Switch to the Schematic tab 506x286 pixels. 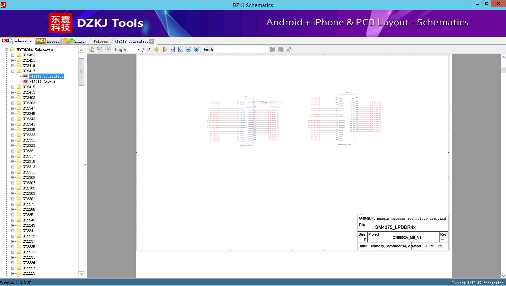click(x=17, y=41)
